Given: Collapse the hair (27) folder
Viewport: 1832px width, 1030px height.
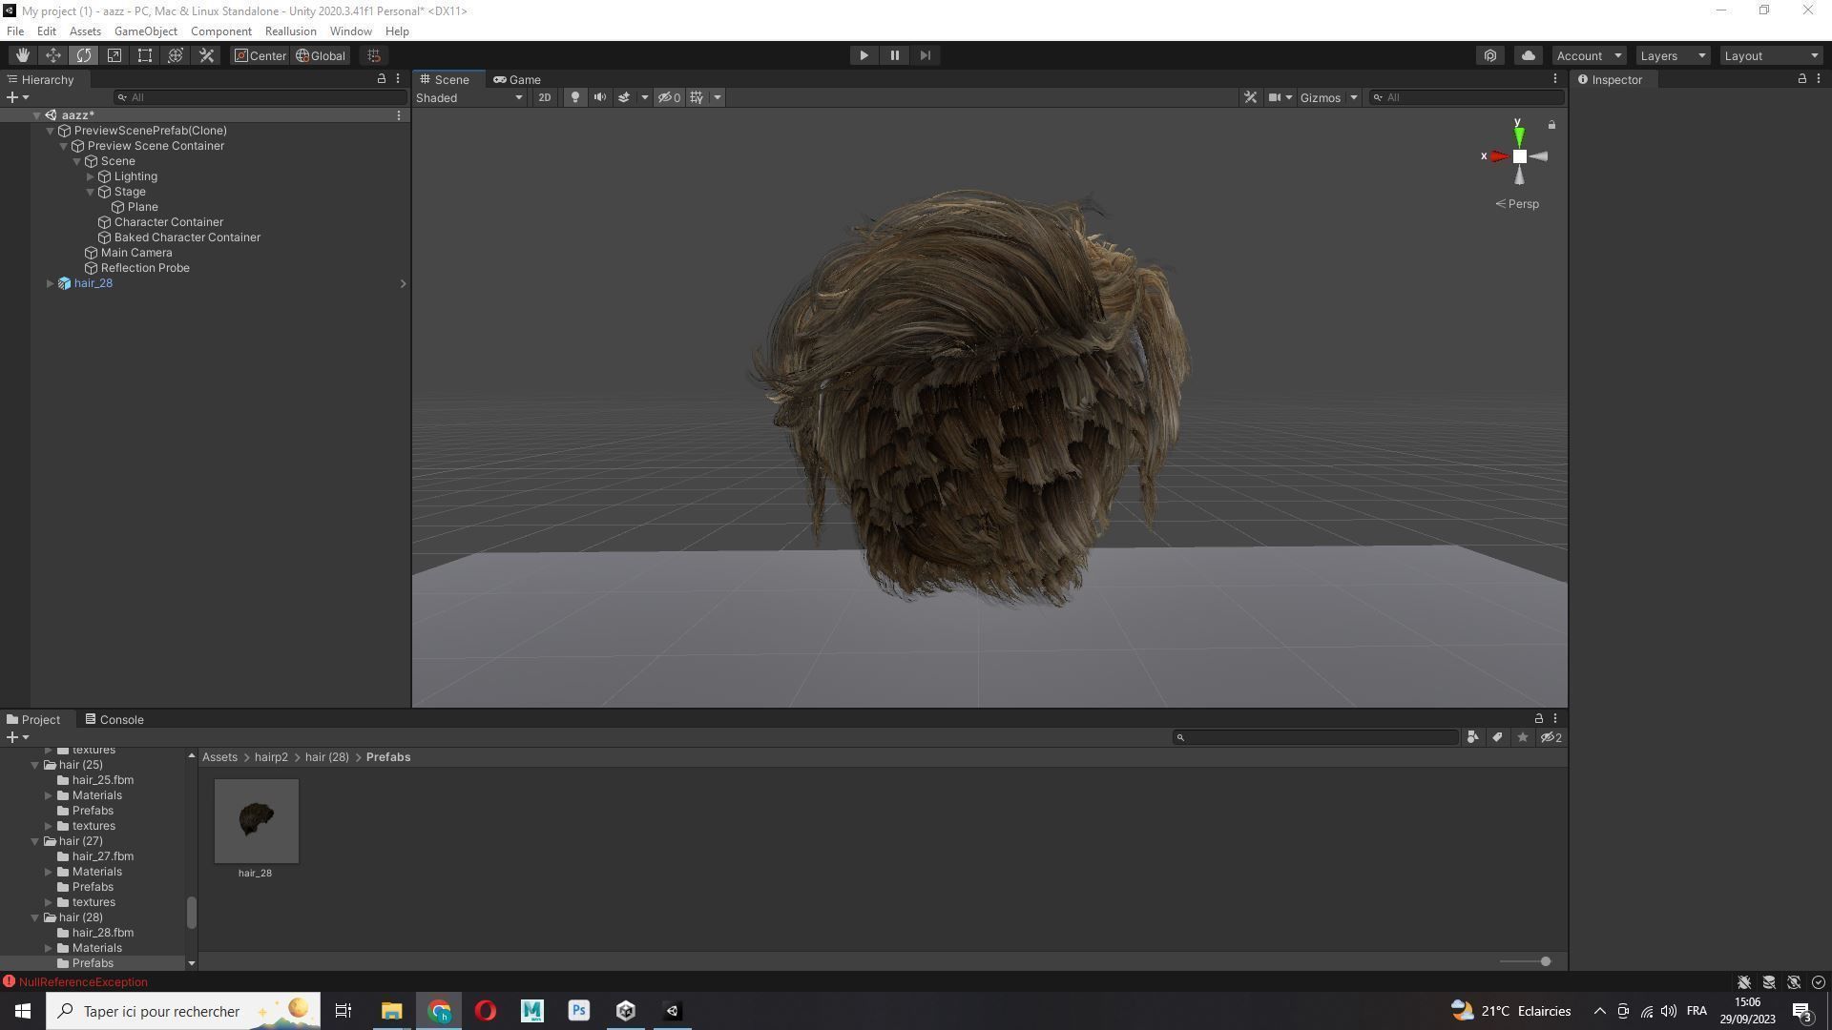Looking at the screenshot, I should click(x=35, y=841).
